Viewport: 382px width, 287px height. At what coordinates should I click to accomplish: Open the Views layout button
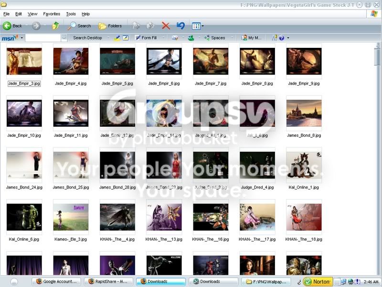pos(196,26)
